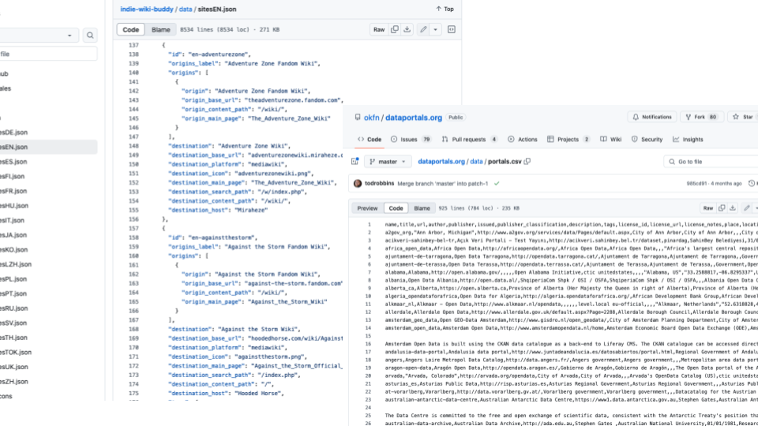Focus the Go to file field in dataportals repo
This screenshot has width=758, height=426.
click(711, 161)
